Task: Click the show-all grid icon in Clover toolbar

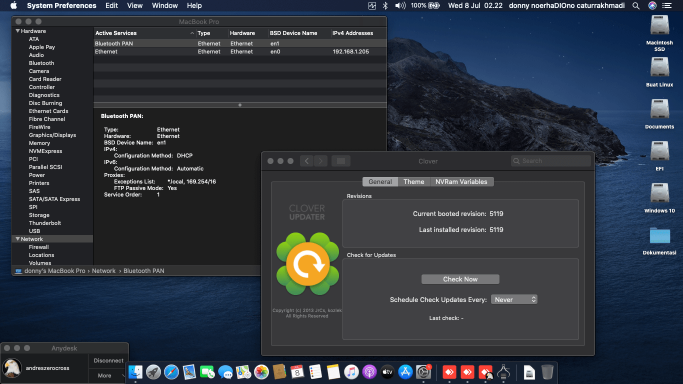Action: pos(341,161)
